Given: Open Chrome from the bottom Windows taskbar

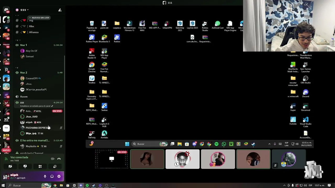Looking at the screenshot, I should coord(55,185).
